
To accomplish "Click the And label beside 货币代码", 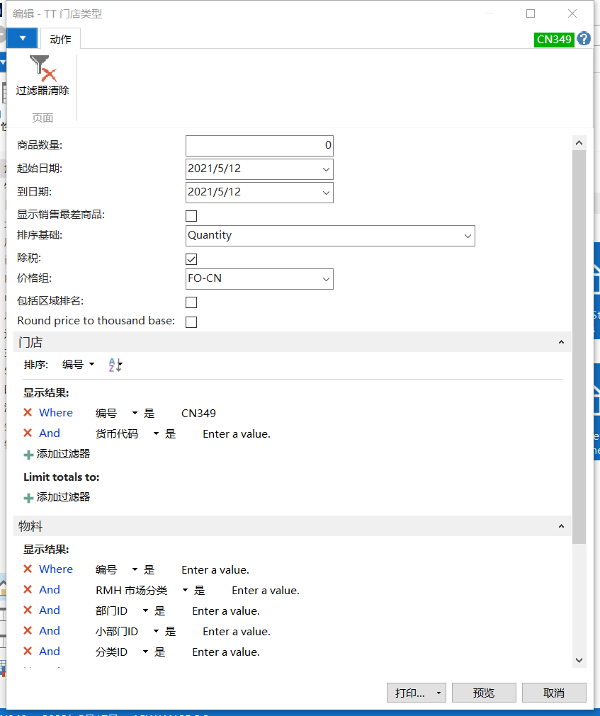I will pyautogui.click(x=50, y=433).
